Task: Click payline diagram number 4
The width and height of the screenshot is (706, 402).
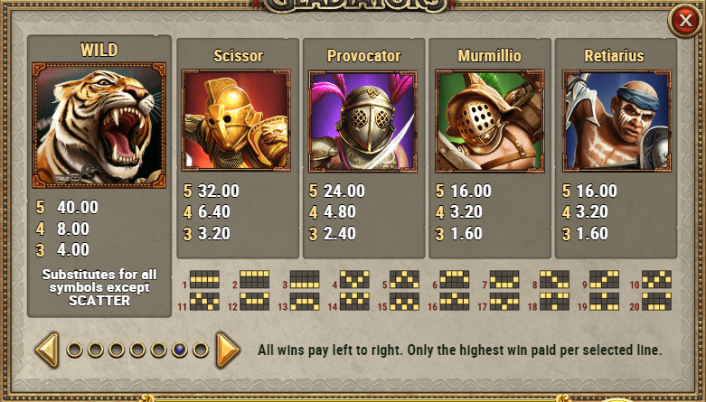Action: coord(354,279)
